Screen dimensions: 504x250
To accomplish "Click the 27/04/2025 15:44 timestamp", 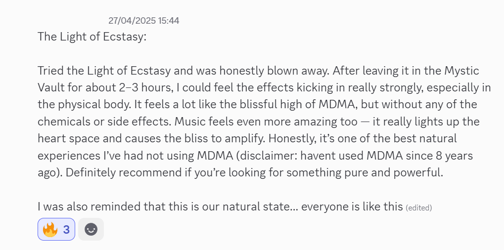I will pyautogui.click(x=143, y=21).
